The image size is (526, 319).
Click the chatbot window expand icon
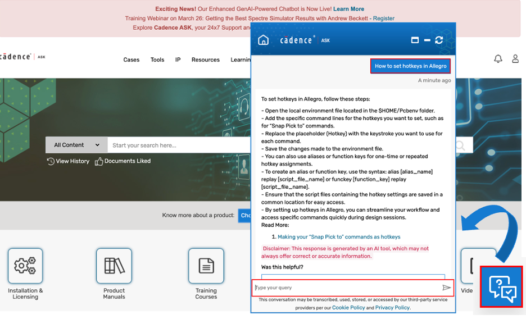tap(415, 40)
